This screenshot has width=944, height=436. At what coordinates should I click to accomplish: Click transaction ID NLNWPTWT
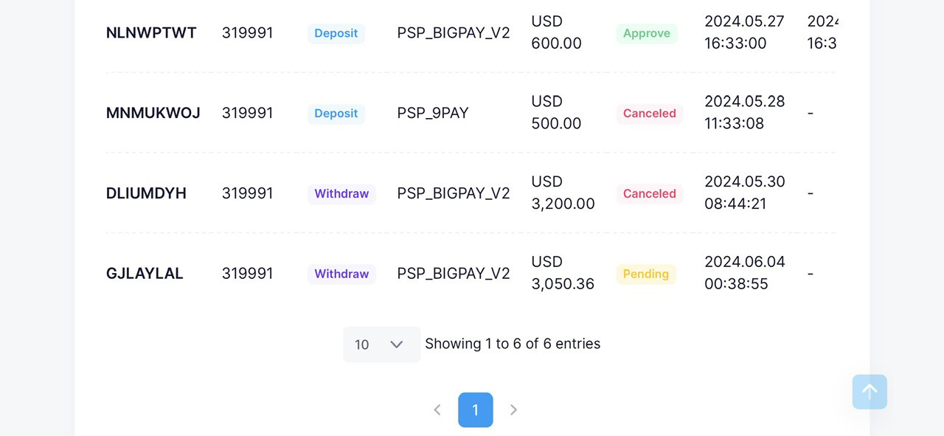tap(151, 33)
